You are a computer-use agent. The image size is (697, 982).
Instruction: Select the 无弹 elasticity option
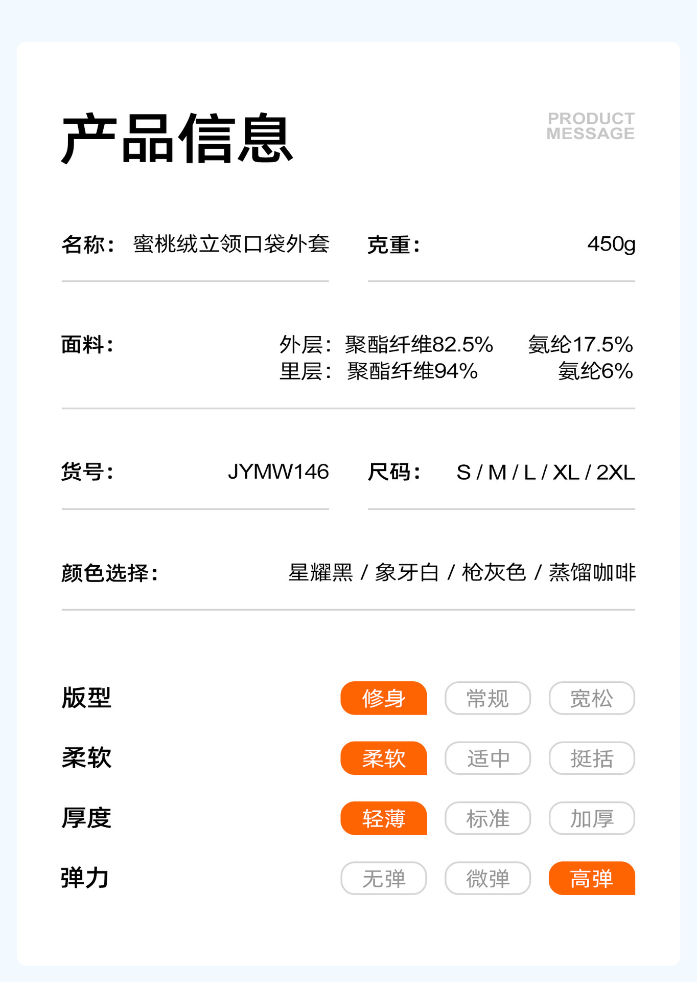click(384, 878)
